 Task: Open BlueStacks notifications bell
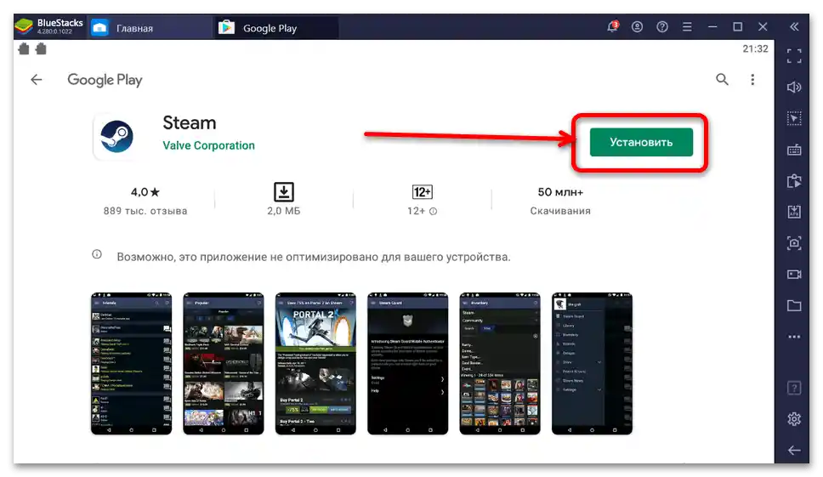click(612, 26)
